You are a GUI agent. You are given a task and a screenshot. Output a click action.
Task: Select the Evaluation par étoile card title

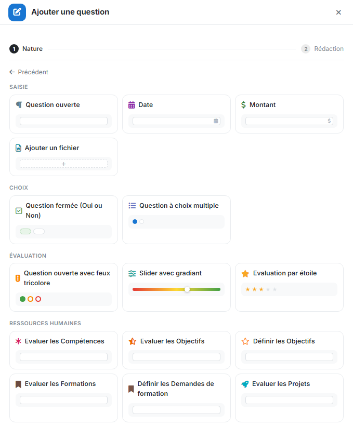pos(285,273)
